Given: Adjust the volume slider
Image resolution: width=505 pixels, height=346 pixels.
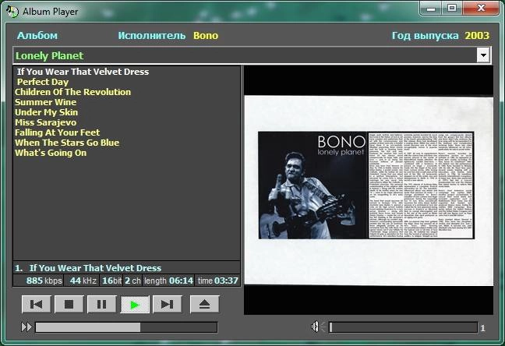Looking at the screenshot, I should coord(403,327).
